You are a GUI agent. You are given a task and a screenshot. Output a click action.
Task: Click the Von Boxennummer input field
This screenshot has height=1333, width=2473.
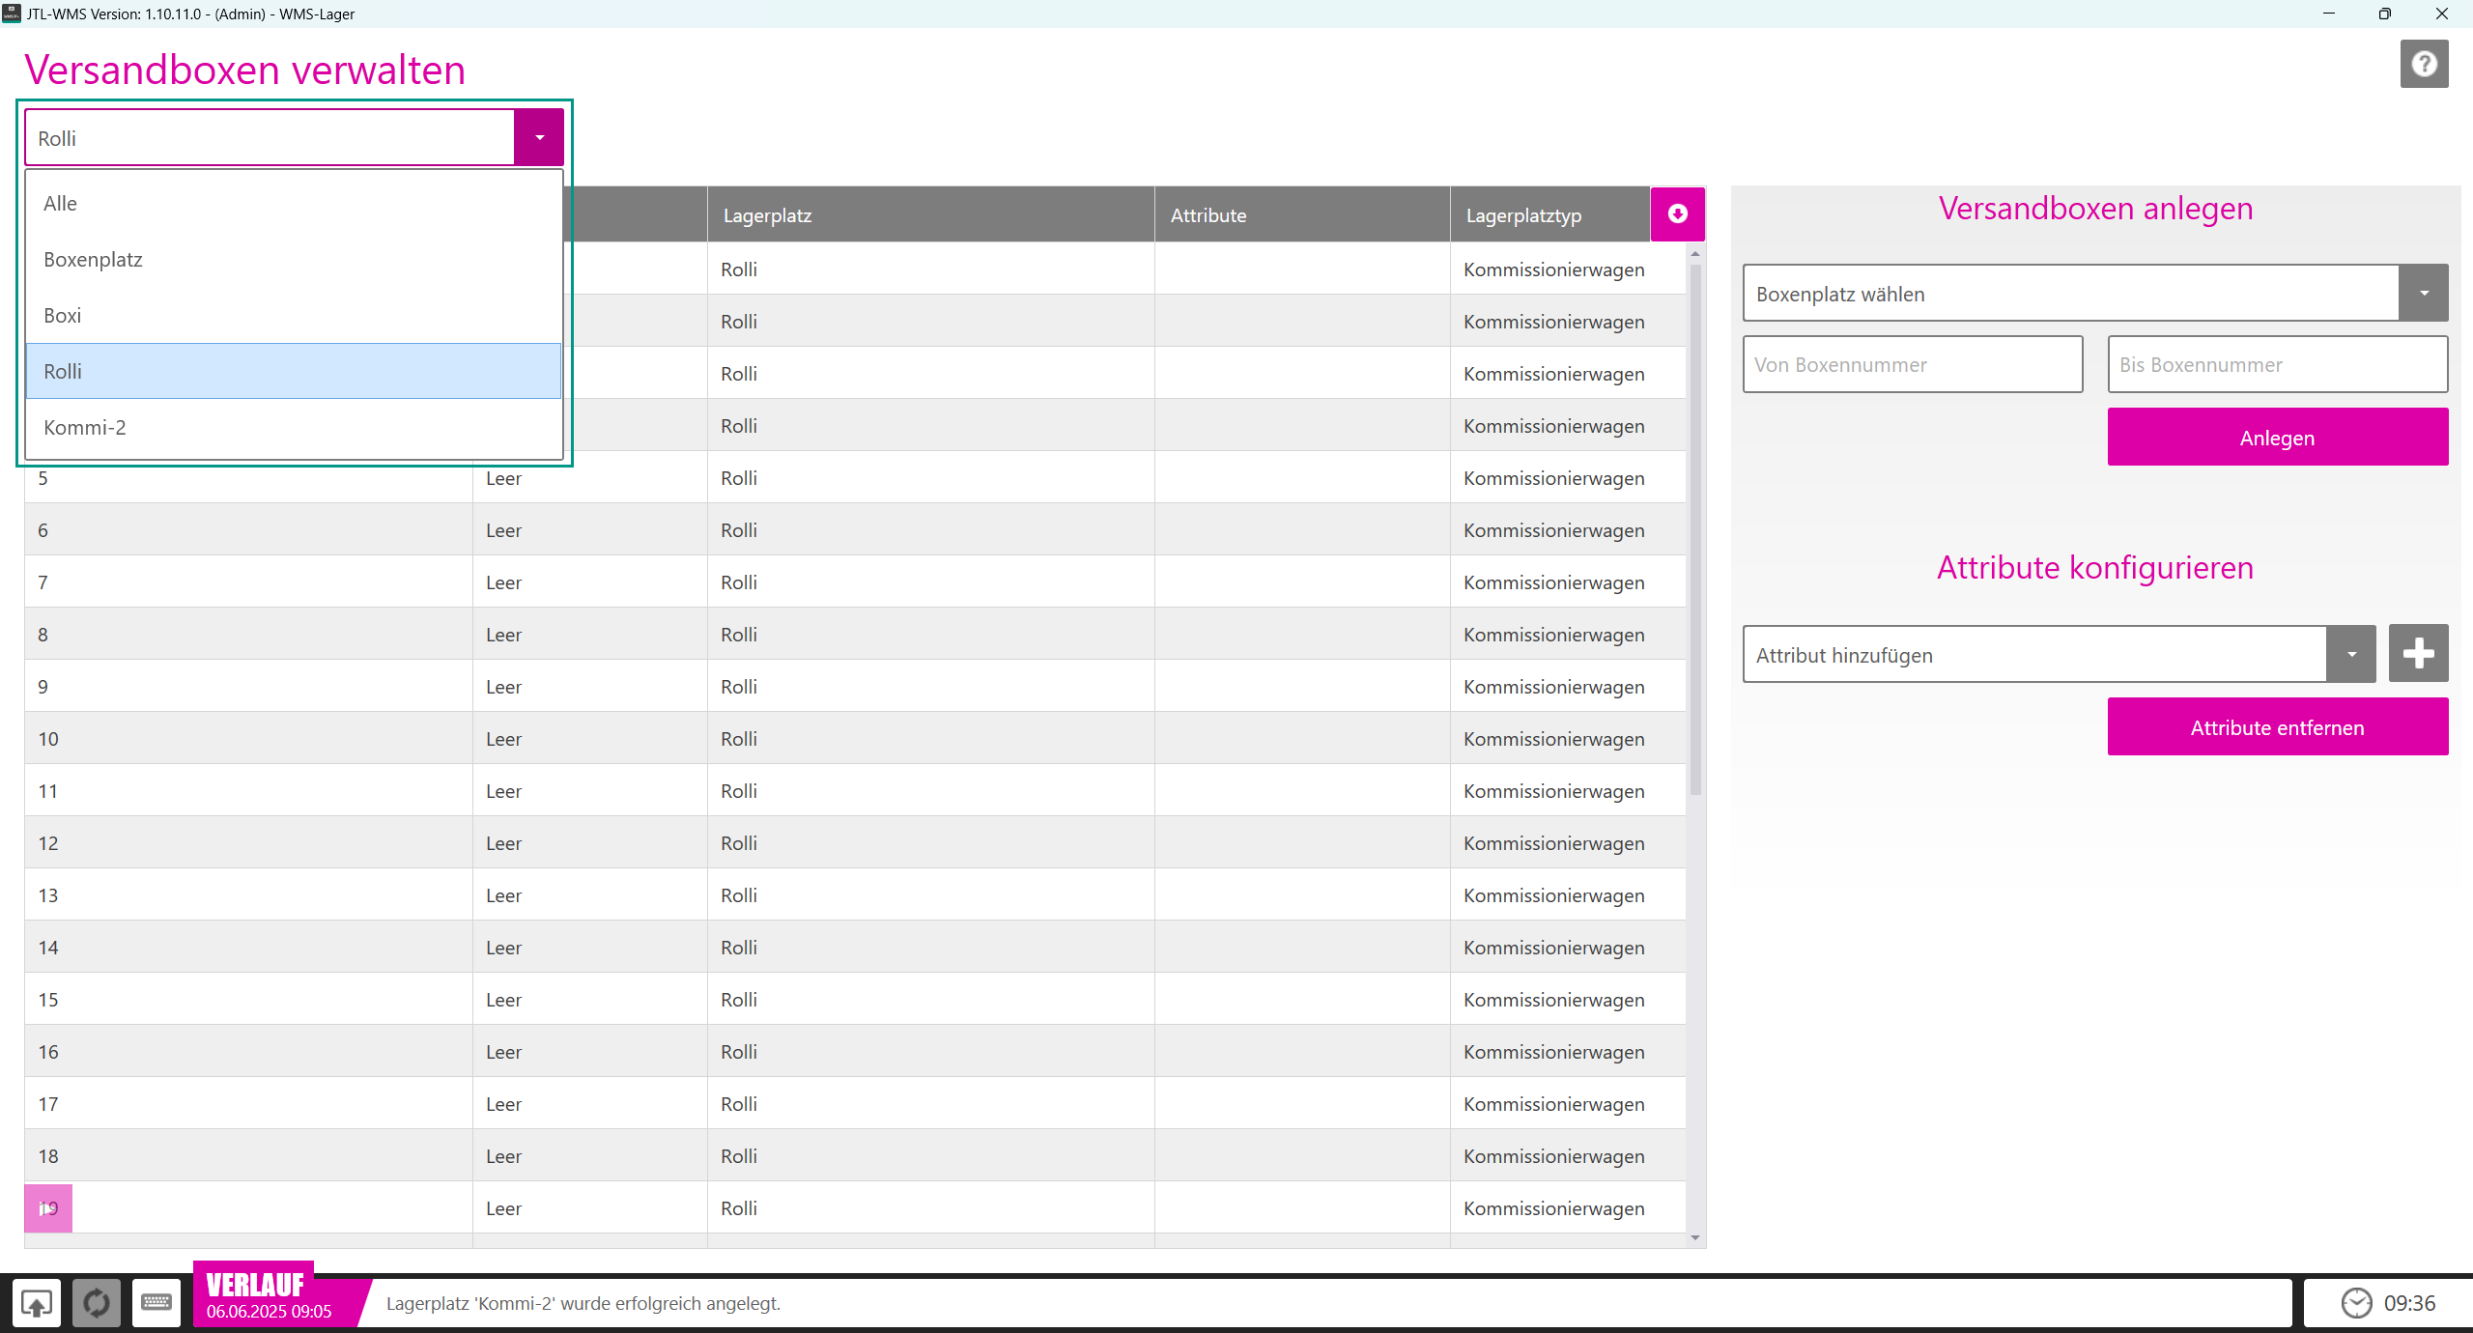[1912, 364]
